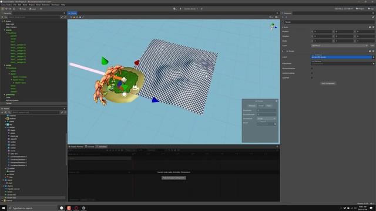
Task: Click the EffectAsset field picker icon
Action: [374, 64]
